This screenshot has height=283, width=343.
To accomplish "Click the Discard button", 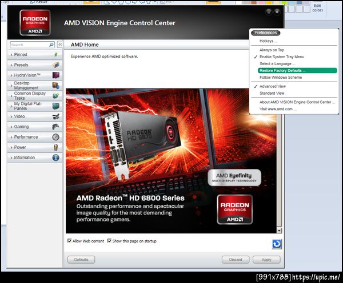I will tap(236, 260).
